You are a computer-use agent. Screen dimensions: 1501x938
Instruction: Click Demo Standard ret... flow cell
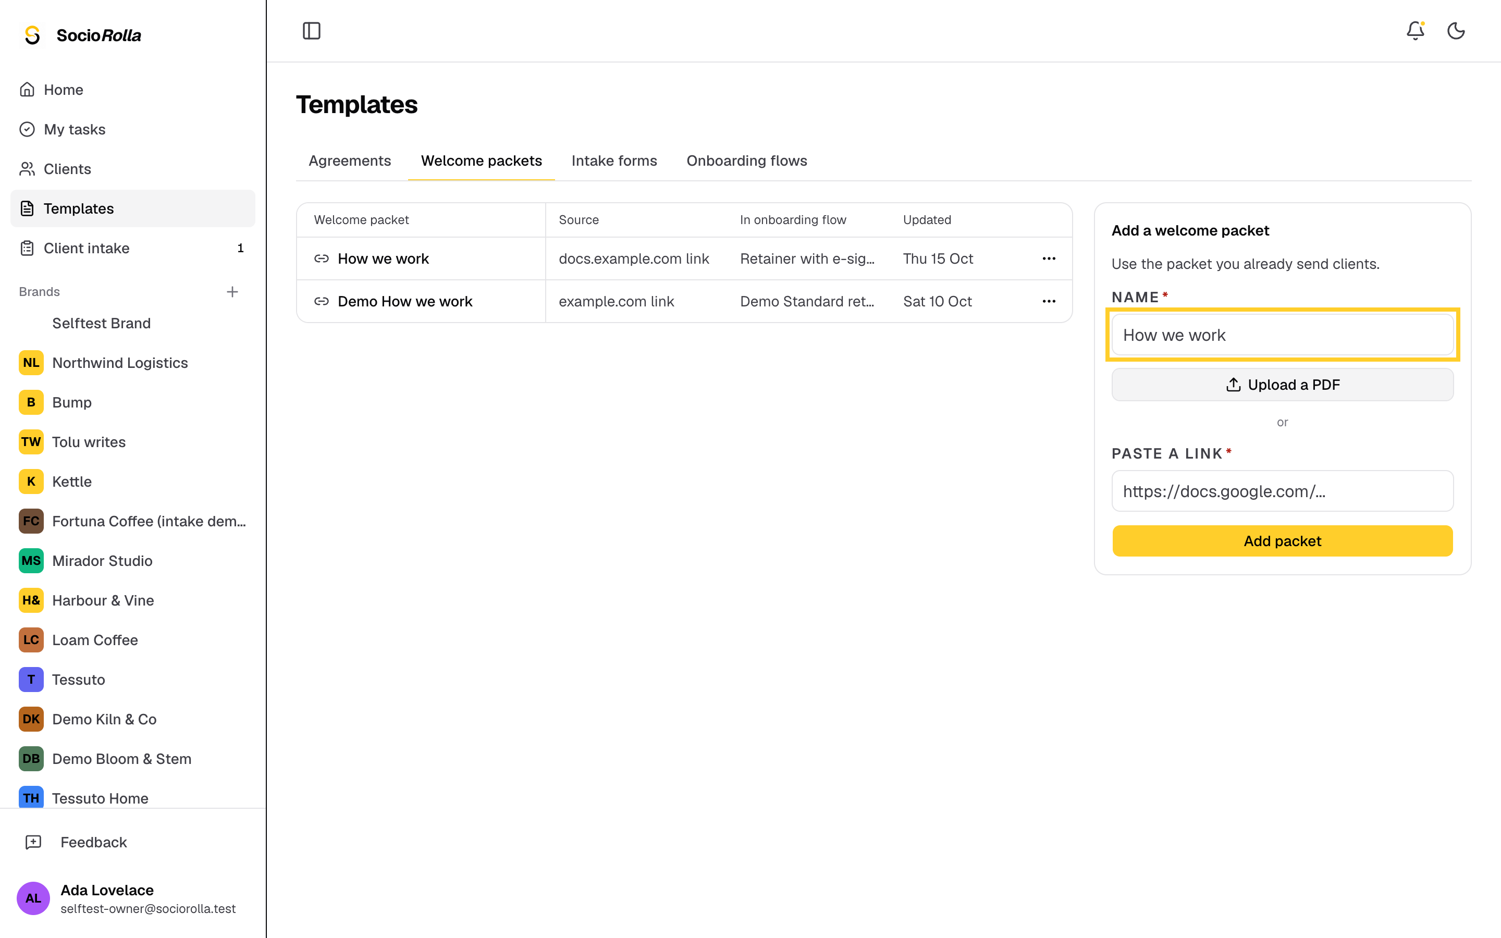pyautogui.click(x=807, y=302)
